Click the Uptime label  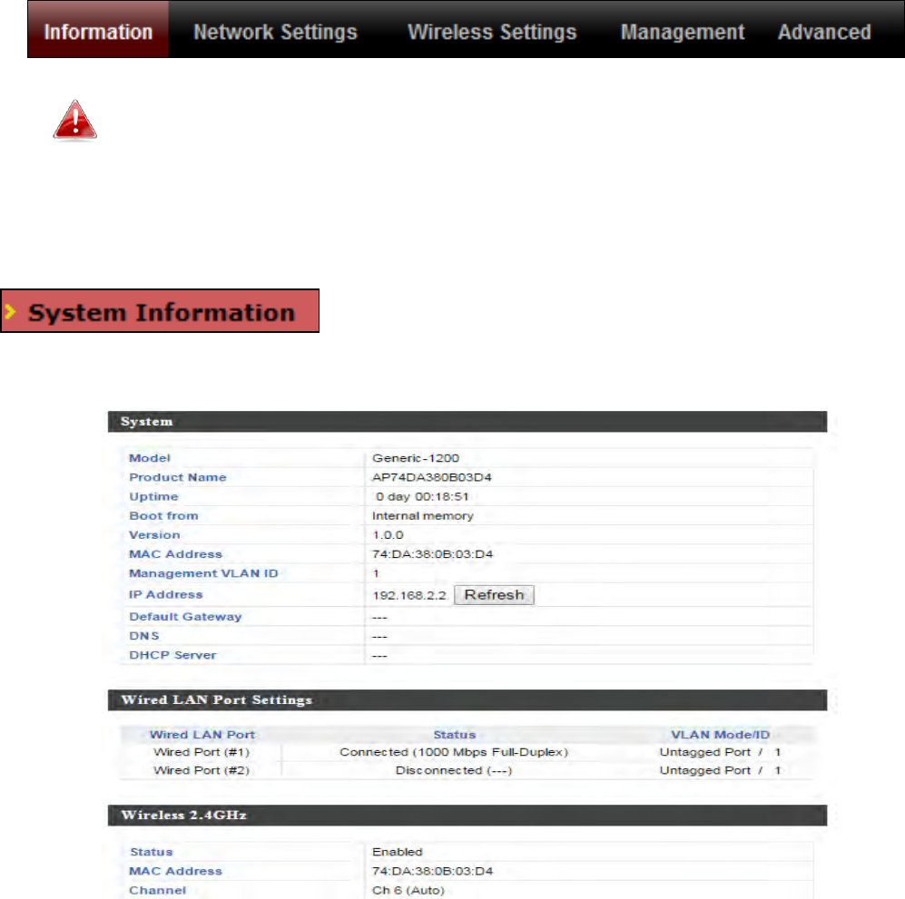153,496
